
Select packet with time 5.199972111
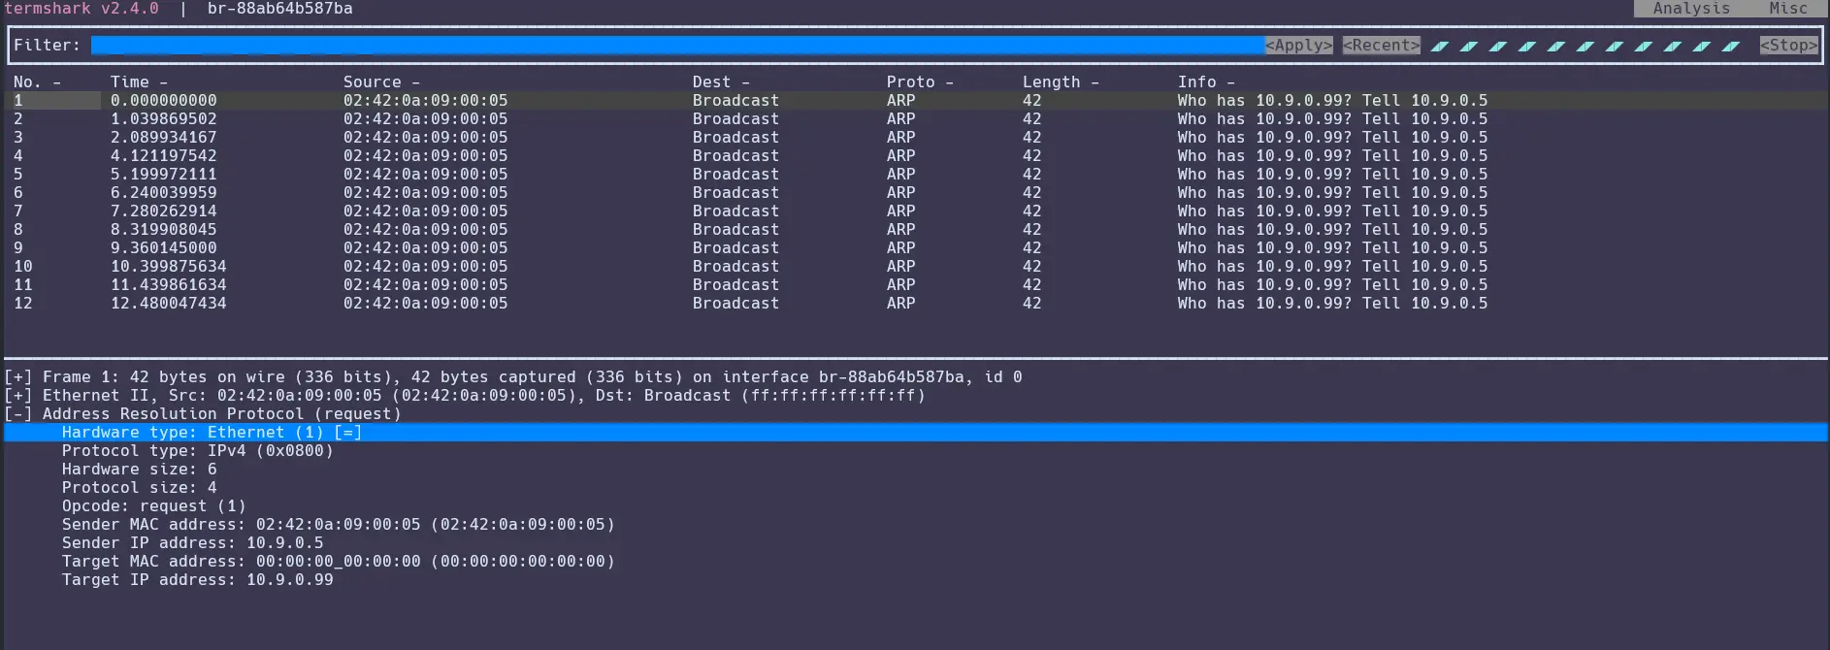(x=916, y=175)
